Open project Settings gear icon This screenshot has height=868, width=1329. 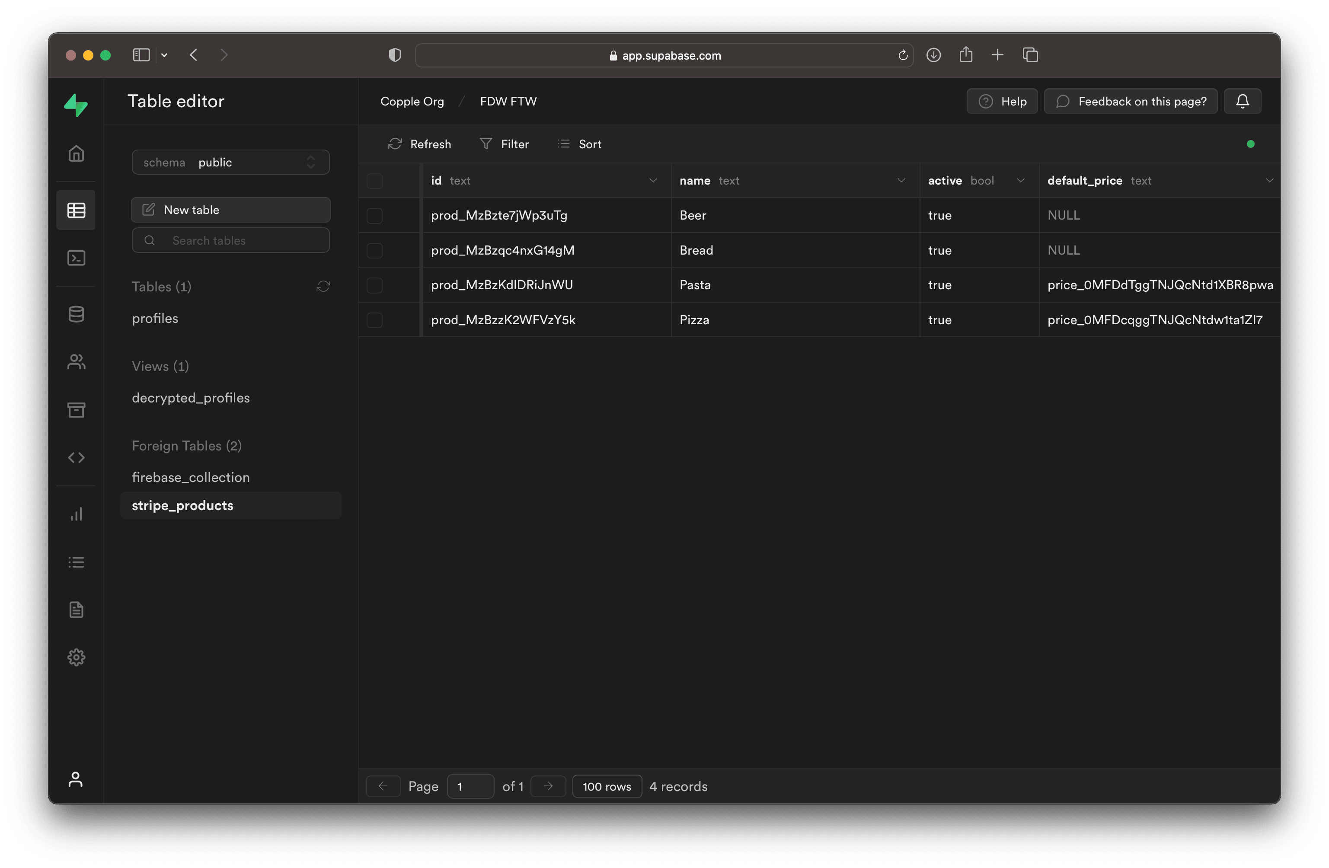tap(76, 657)
